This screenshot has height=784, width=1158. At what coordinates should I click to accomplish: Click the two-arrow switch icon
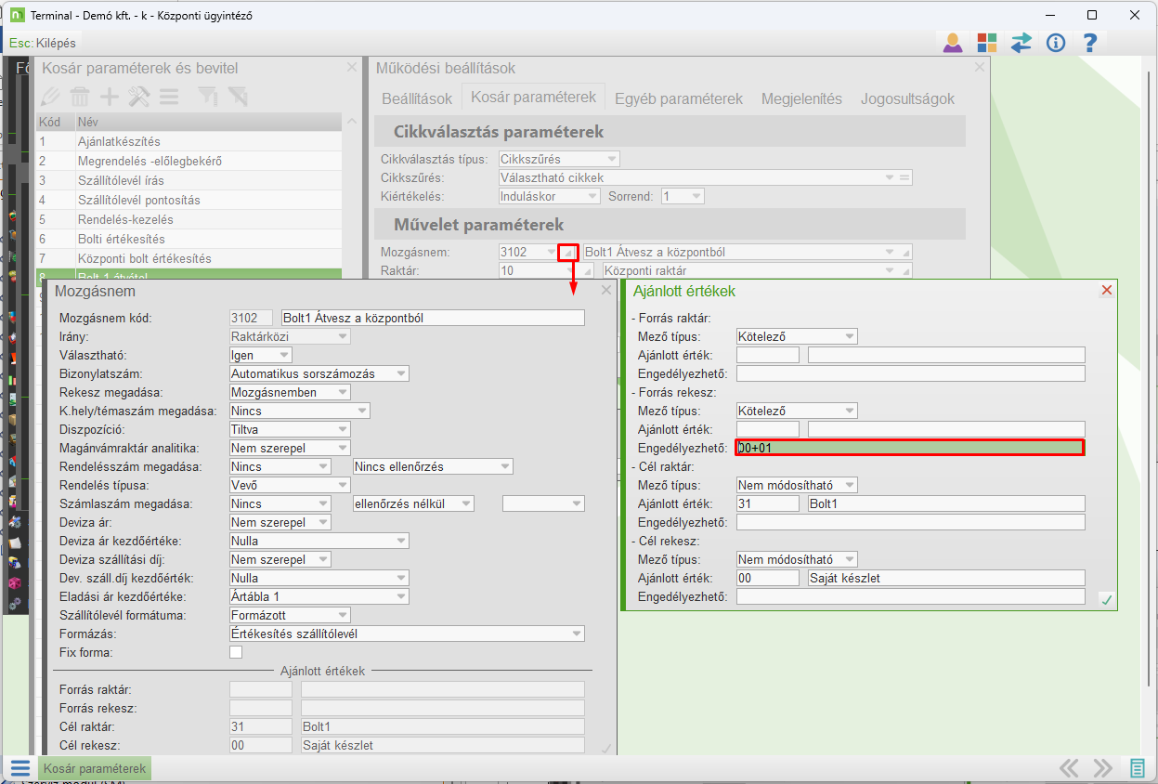1021,43
